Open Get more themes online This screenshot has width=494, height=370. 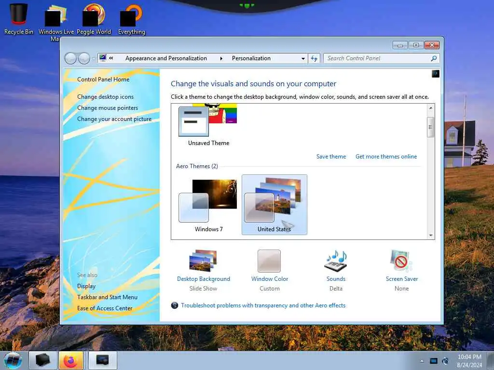tap(386, 157)
